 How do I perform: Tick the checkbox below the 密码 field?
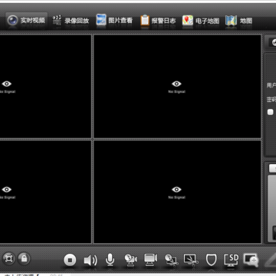271,112
